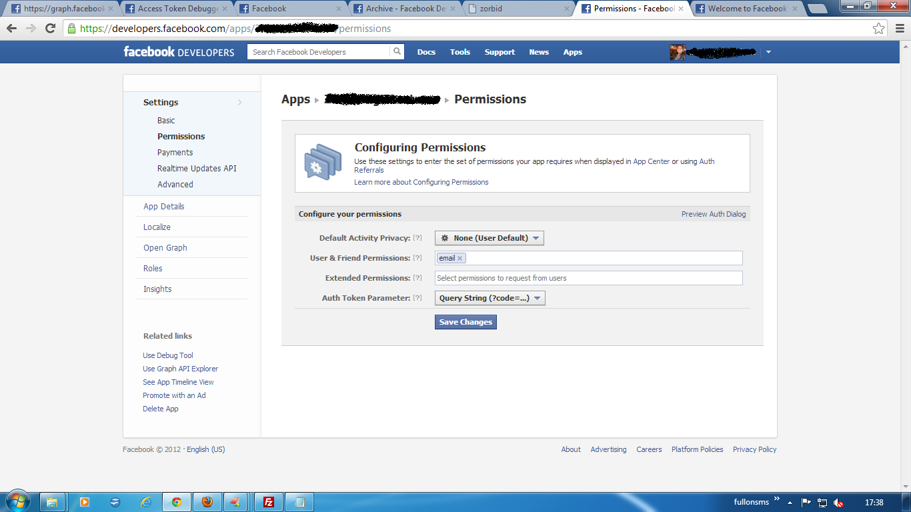Click the search magnifier button
The height and width of the screenshot is (512, 911).
coord(397,51)
